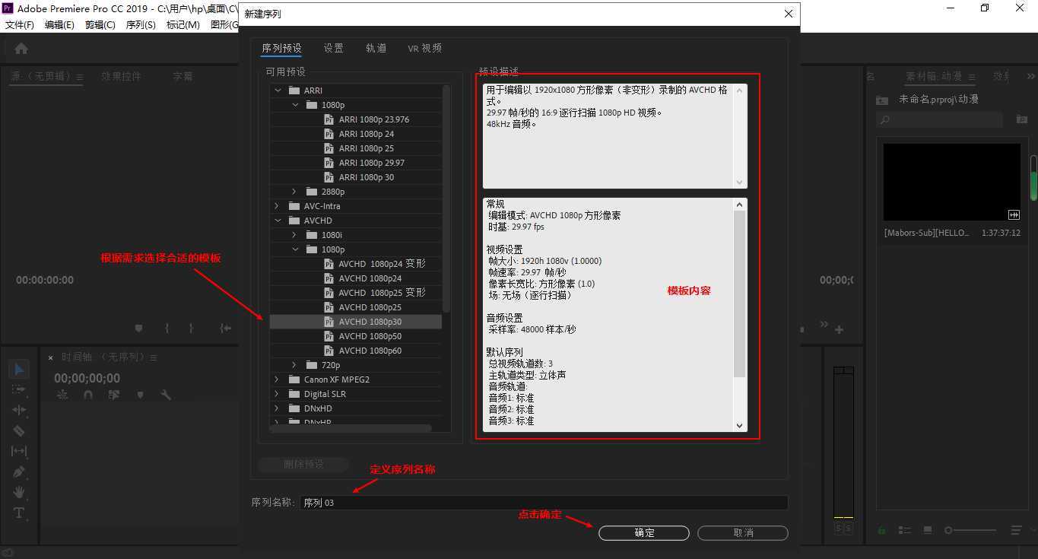Select the Razor tool
1038x559 pixels.
[19, 430]
